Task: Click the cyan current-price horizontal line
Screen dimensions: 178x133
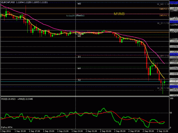Action: coord(85,81)
